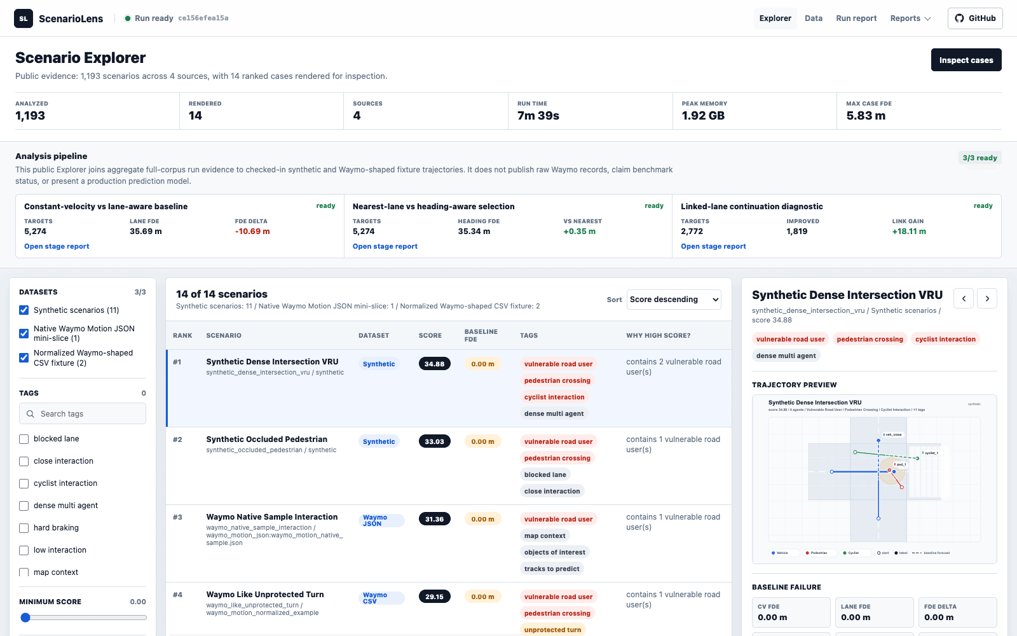Open the Run report tab

[x=856, y=18]
